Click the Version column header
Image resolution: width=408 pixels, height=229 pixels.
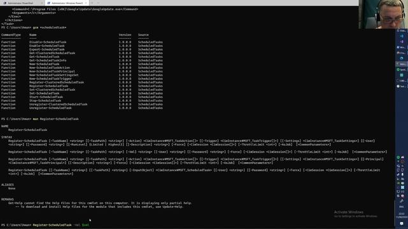pos(125,35)
